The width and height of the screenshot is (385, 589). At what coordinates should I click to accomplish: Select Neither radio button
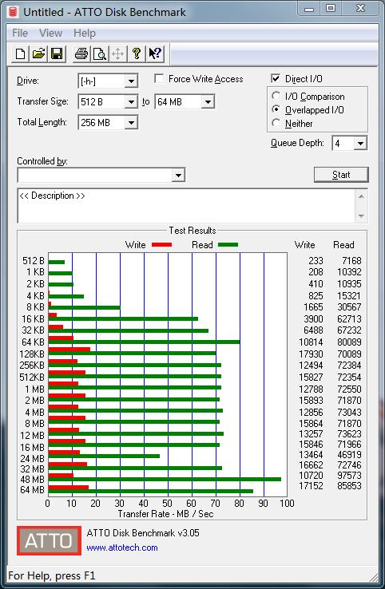click(x=276, y=123)
